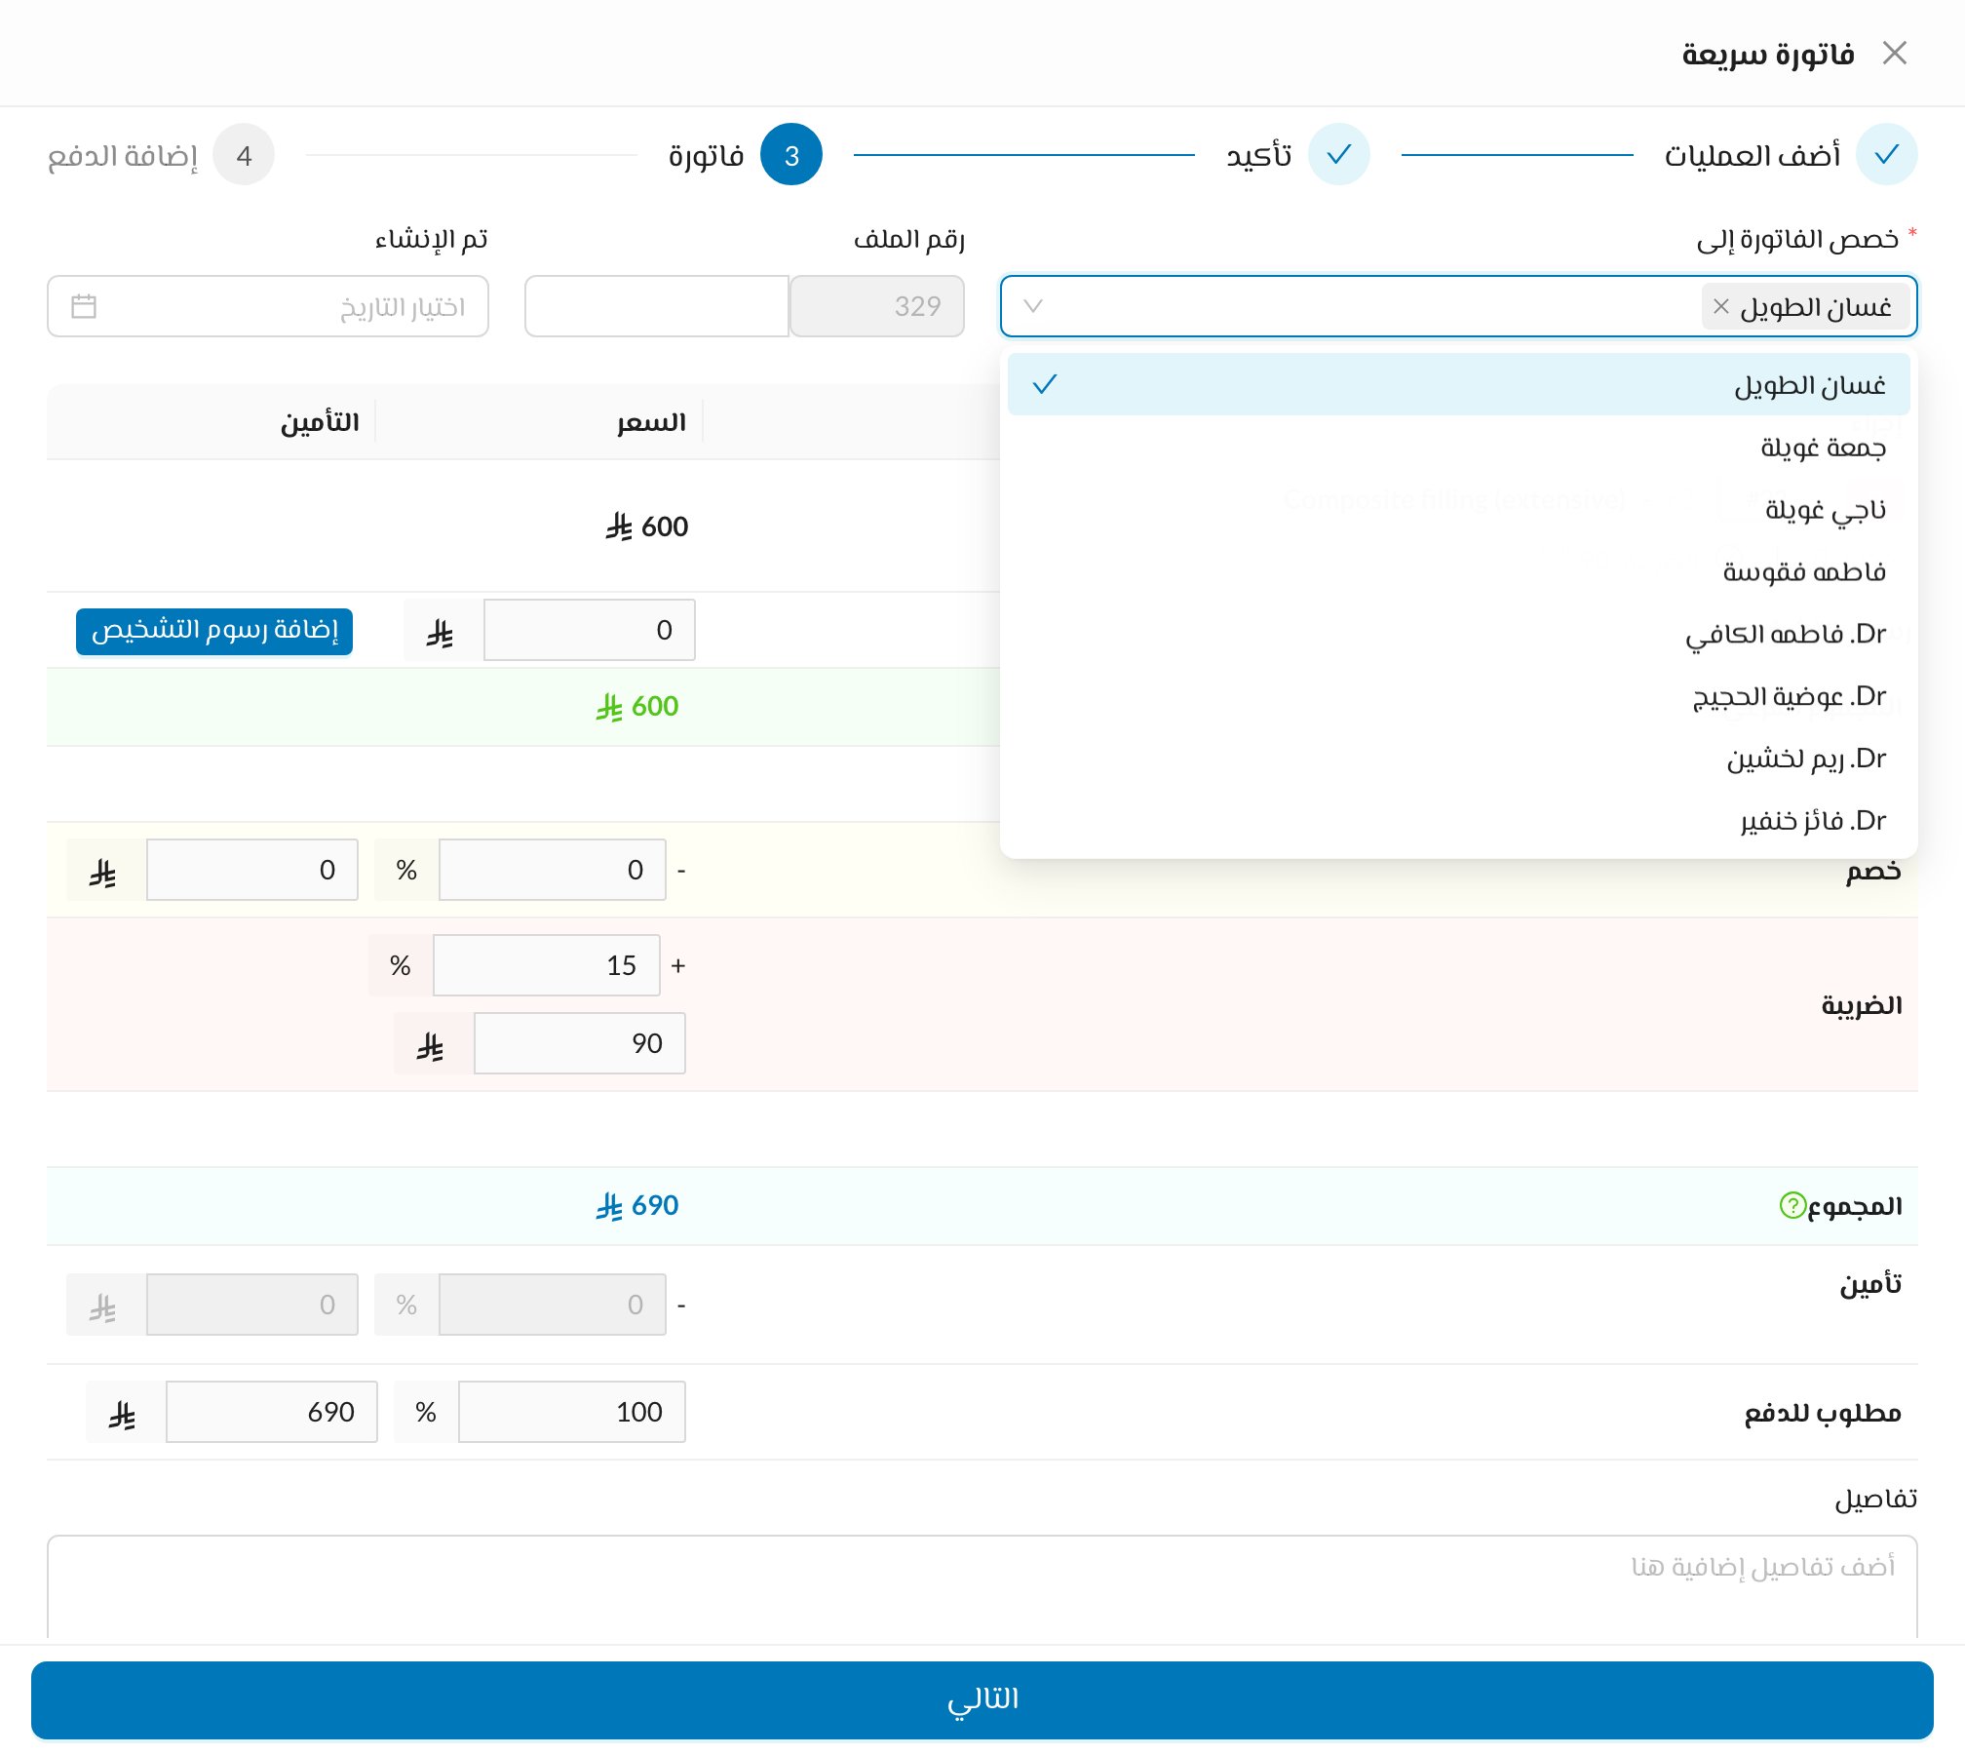Focus the مطلوب للدفع amount field showing 690
This screenshot has width=1965, height=1755.
[x=272, y=1412]
